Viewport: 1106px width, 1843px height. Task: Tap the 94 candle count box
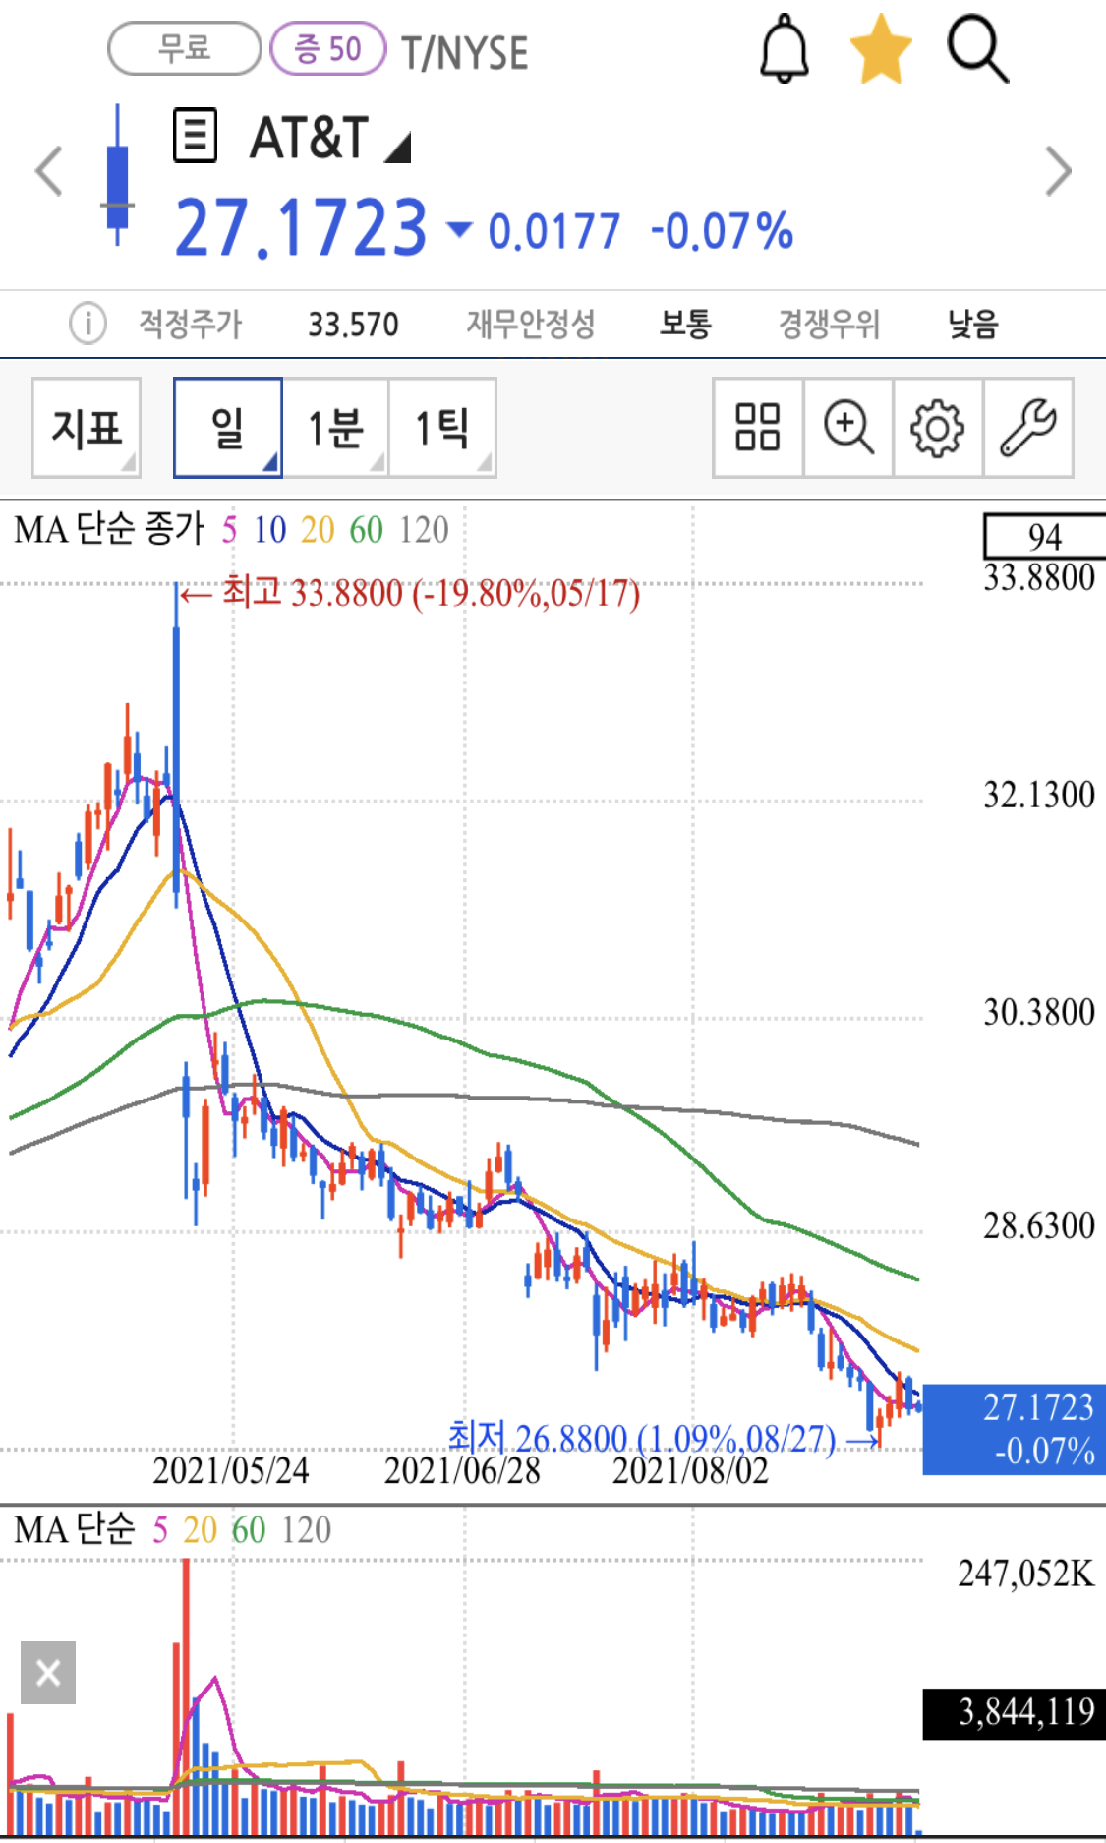[1045, 536]
